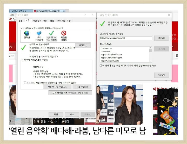
Task: Close the 신뢰할 수 있는 사이트 dialog
Action: (x=169, y=15)
